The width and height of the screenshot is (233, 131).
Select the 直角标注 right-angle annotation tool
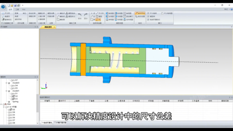(7, 19)
